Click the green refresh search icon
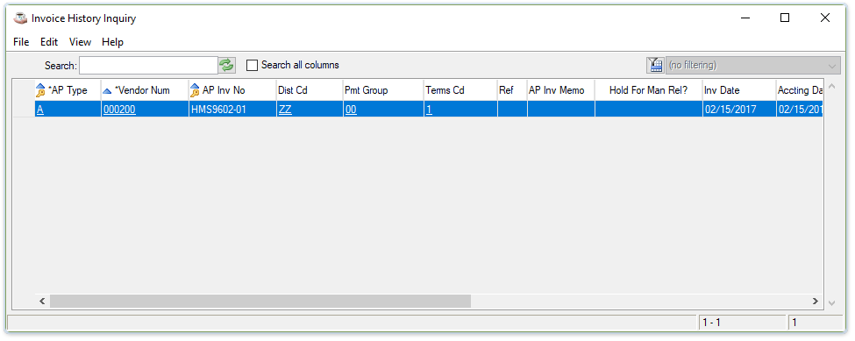The width and height of the screenshot is (855, 341). tap(227, 66)
